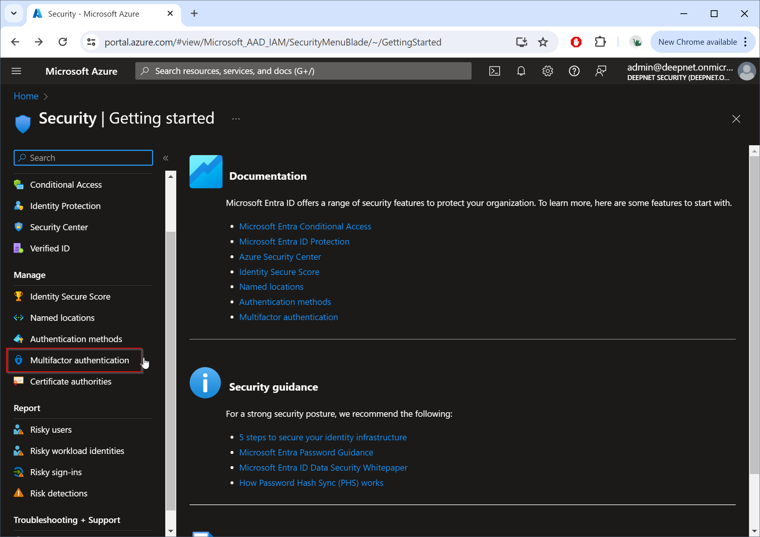Open Conditional Access menu item
The width and height of the screenshot is (760, 537).
point(66,185)
